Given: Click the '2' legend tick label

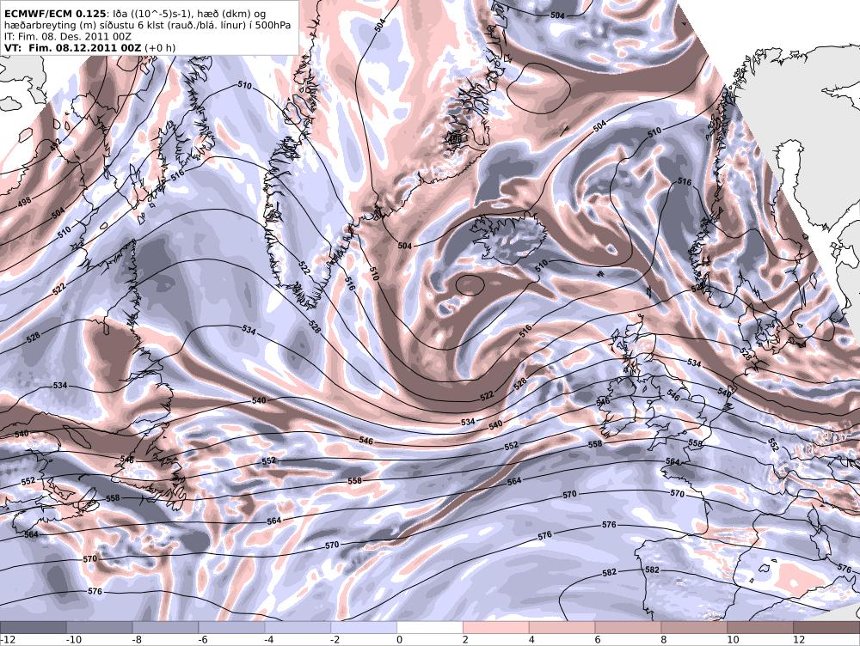Looking at the screenshot, I should coord(465,639).
